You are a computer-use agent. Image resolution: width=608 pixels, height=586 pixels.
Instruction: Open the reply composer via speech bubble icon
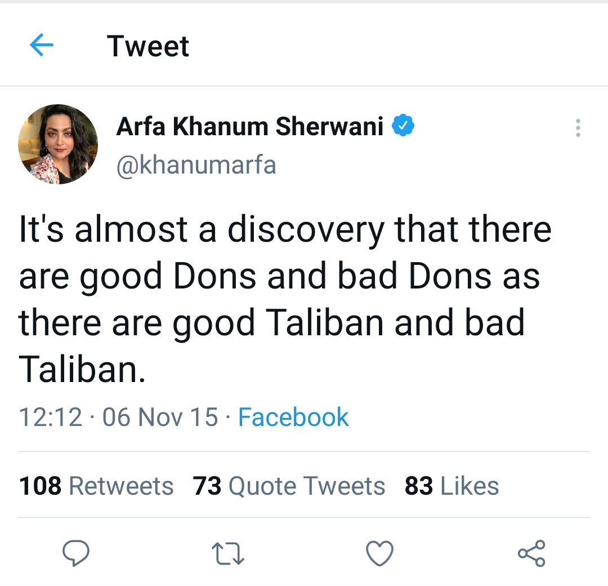(77, 554)
